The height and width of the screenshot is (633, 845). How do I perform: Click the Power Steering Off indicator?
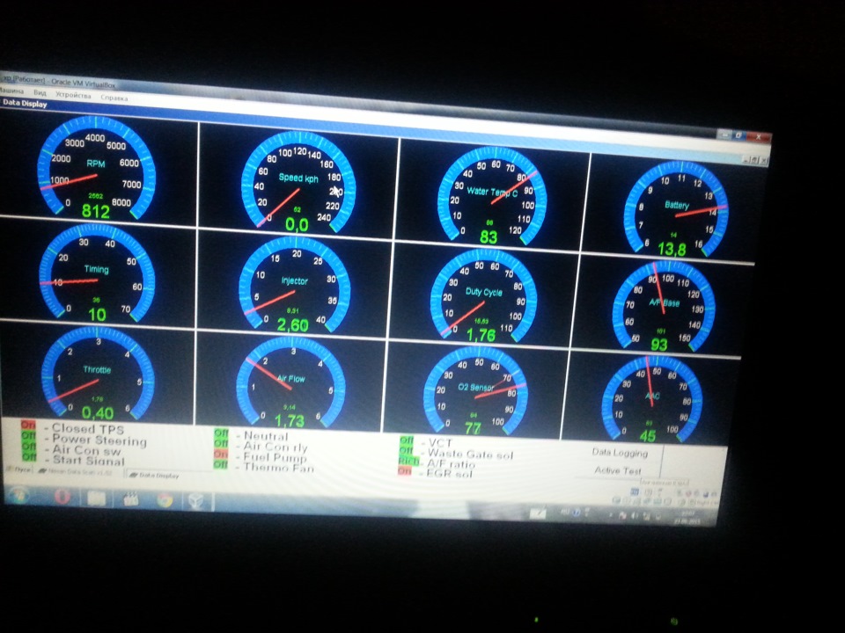(x=28, y=435)
